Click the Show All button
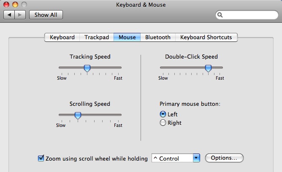The width and height of the screenshot is (282, 172). [46, 15]
